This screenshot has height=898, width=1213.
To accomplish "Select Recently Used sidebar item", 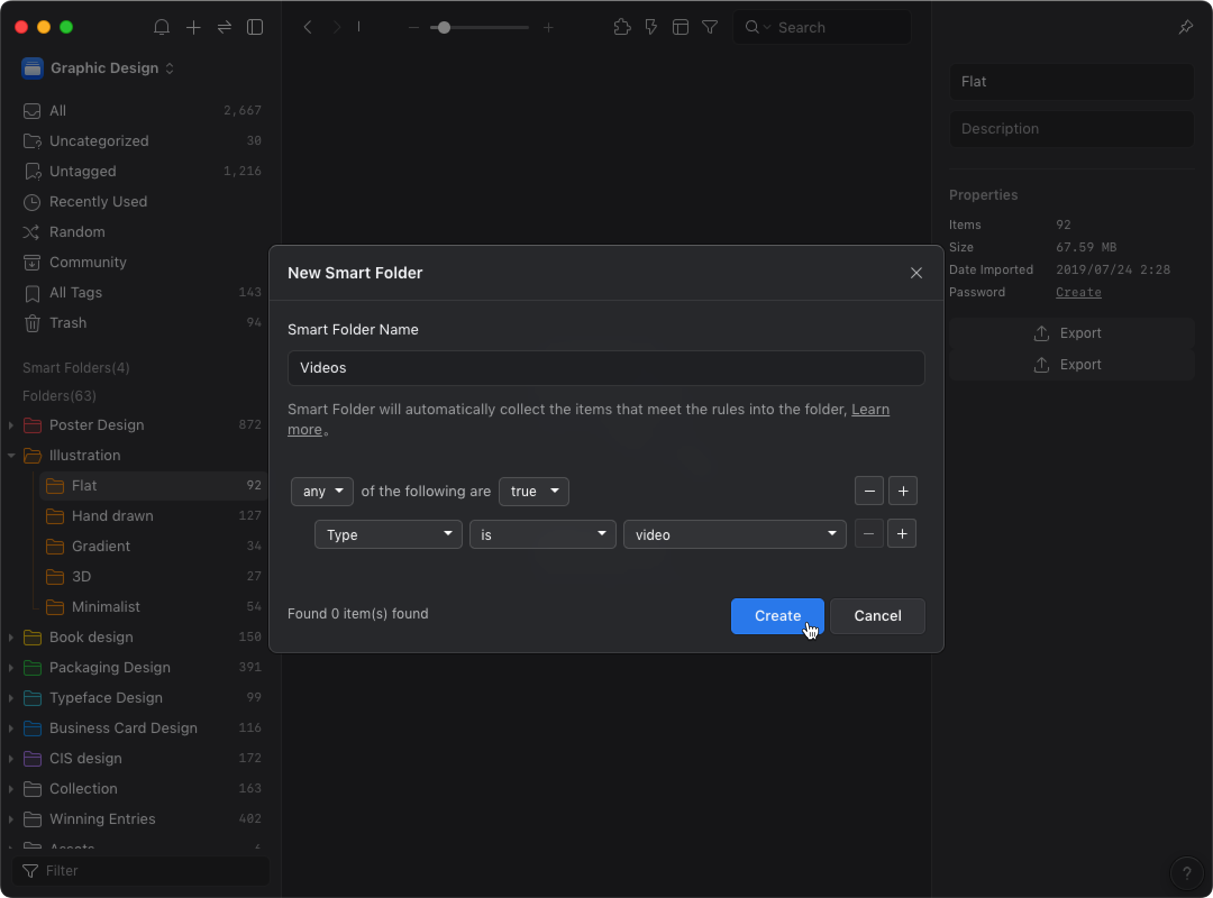I will point(98,201).
